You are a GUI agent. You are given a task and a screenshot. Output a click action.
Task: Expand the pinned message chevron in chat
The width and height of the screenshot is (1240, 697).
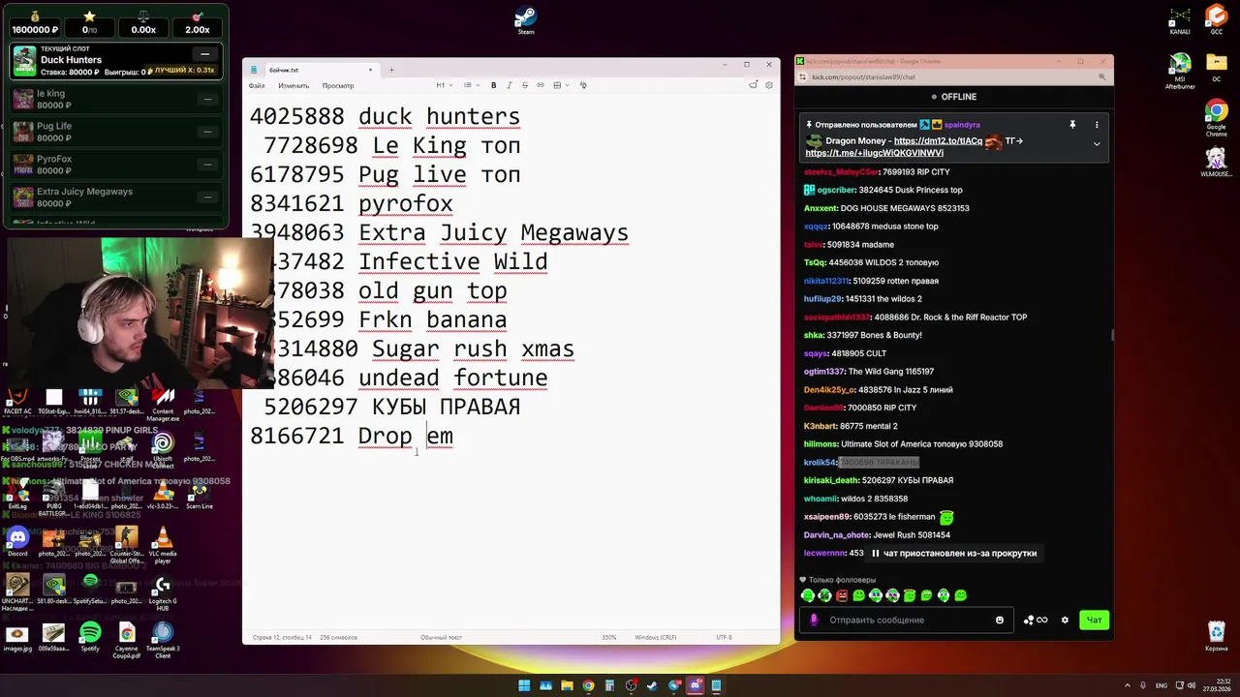1097,143
